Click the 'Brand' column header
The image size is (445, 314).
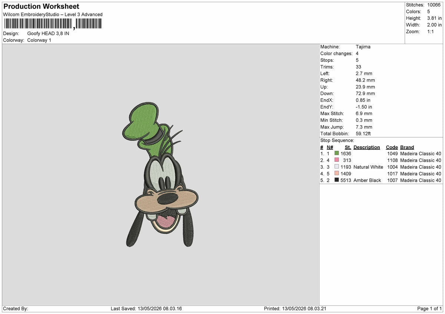407,147
